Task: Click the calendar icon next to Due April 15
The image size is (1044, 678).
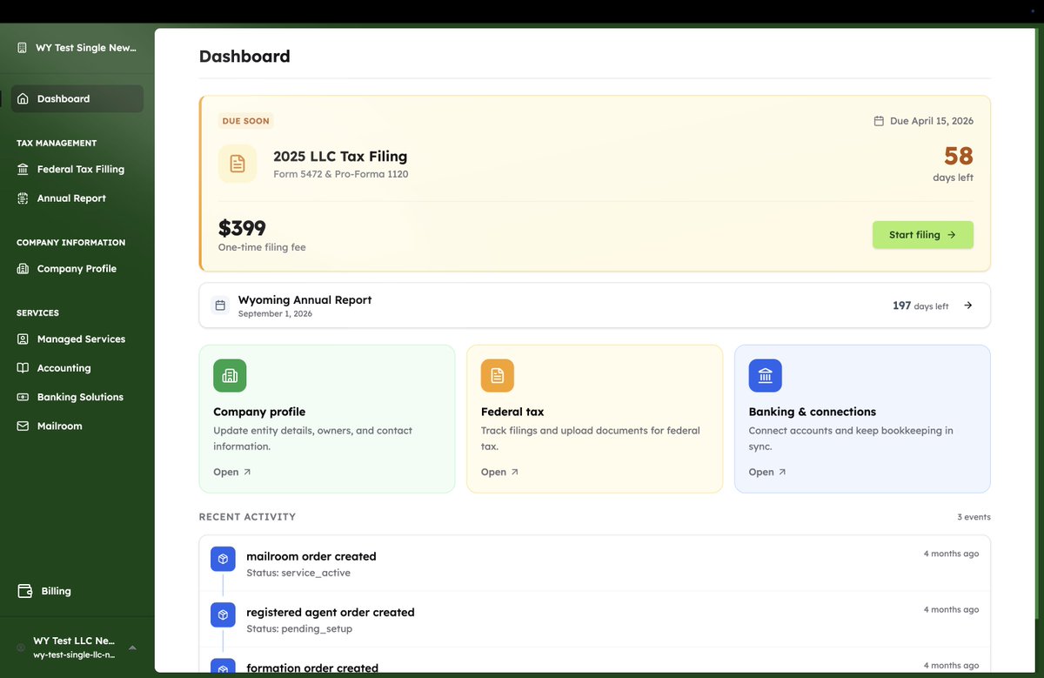Action: click(x=879, y=121)
